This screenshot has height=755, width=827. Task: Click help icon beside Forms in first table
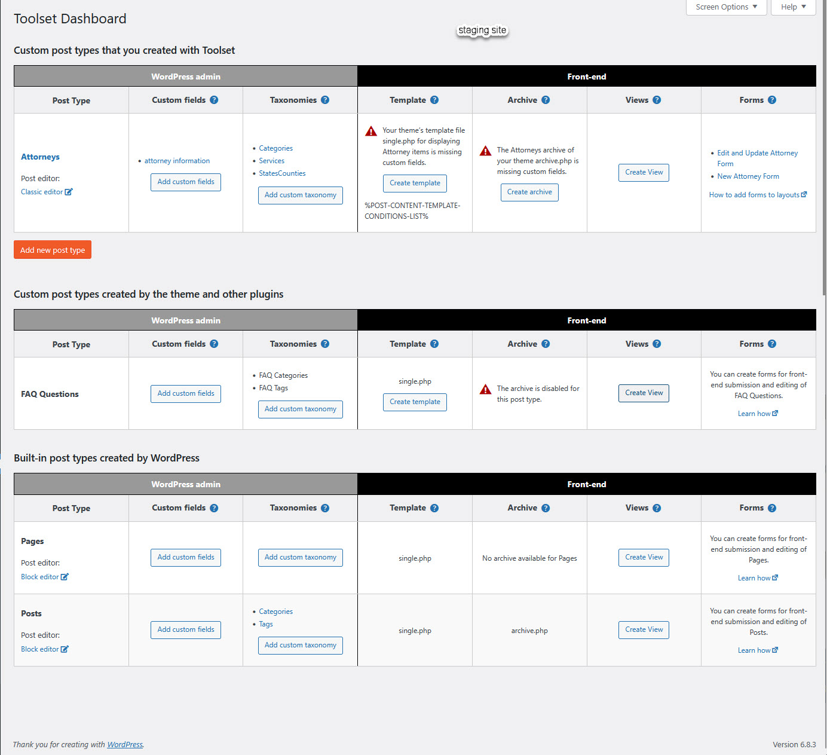coord(772,100)
